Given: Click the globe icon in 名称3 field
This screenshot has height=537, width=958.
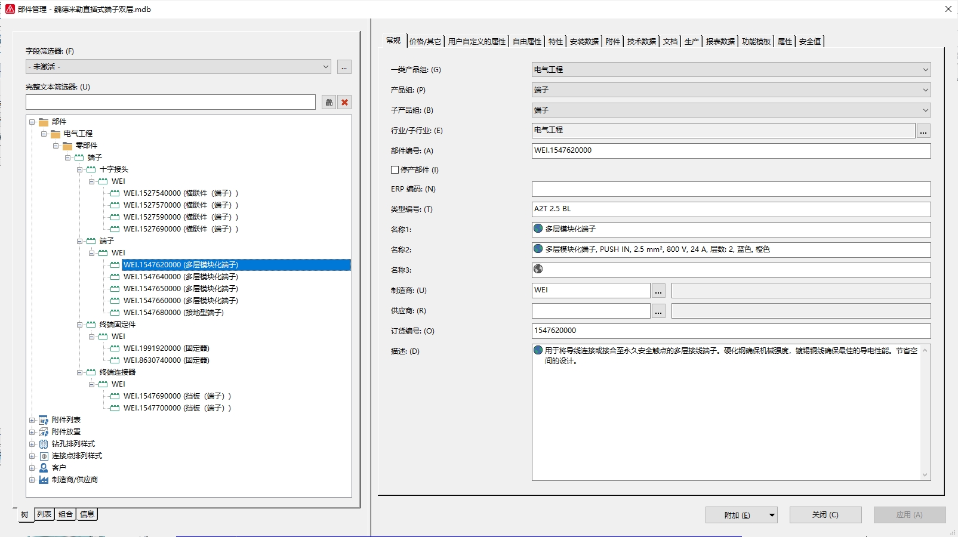Looking at the screenshot, I should pyautogui.click(x=538, y=270).
